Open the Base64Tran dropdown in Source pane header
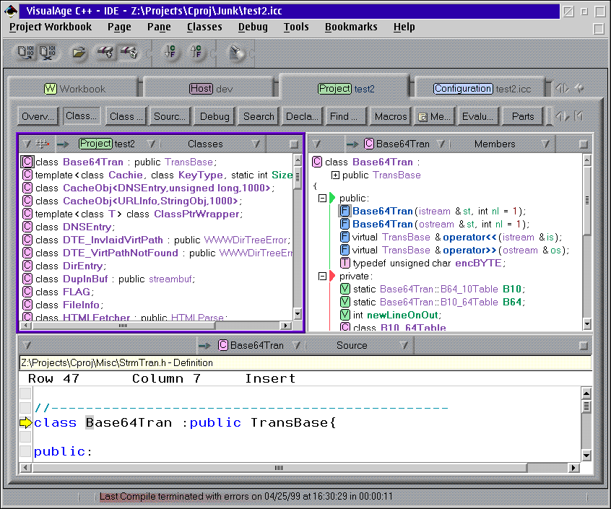611x509 pixels. coord(297,345)
